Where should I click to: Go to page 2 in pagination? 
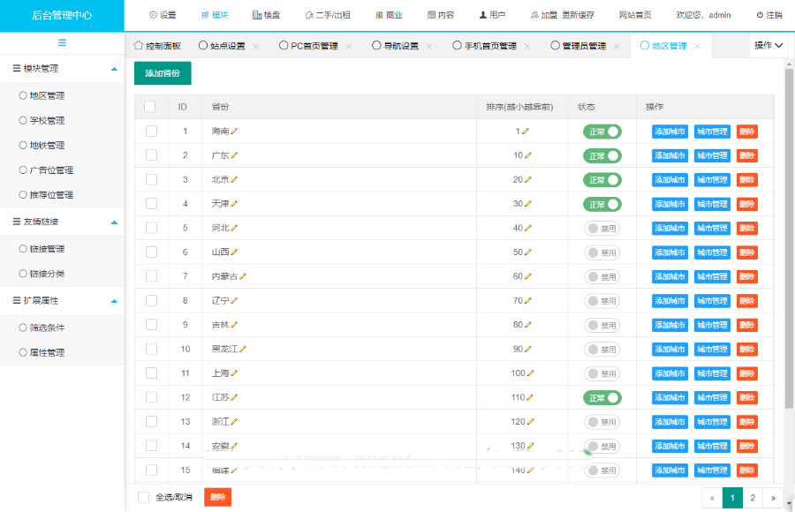(753, 498)
